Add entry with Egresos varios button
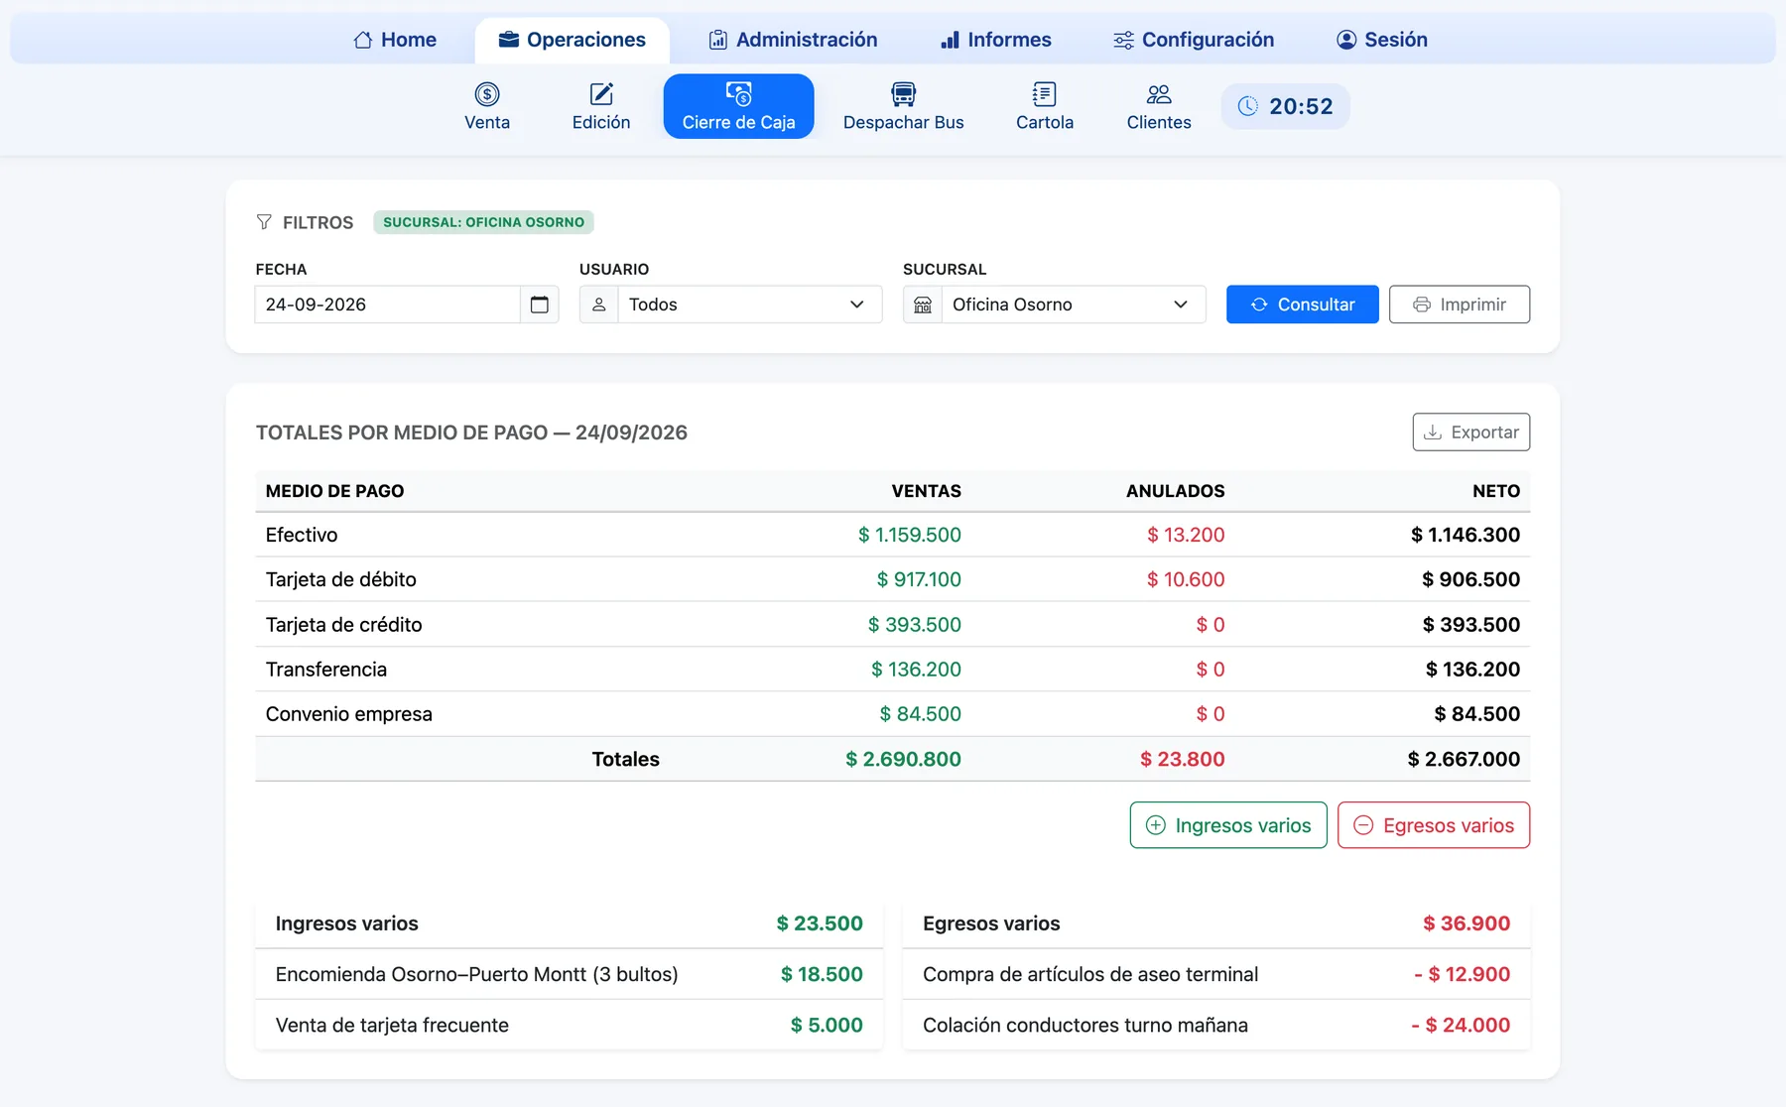The height and width of the screenshot is (1107, 1786). 1433,825
